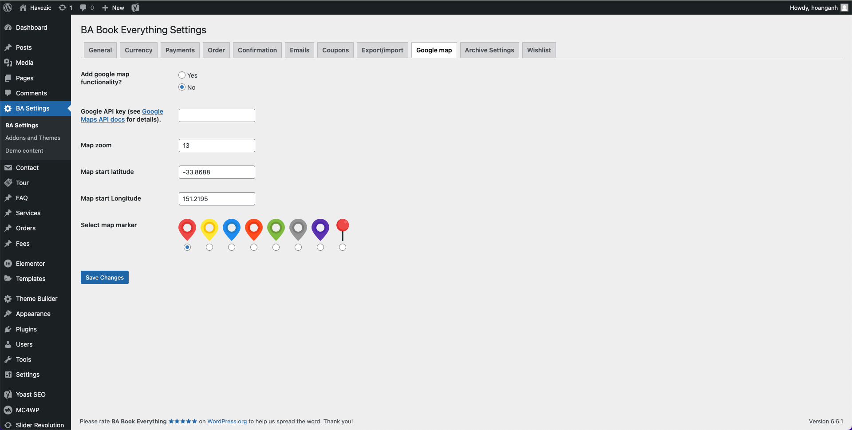
Task: Open the Coupons tab
Action: (x=335, y=50)
